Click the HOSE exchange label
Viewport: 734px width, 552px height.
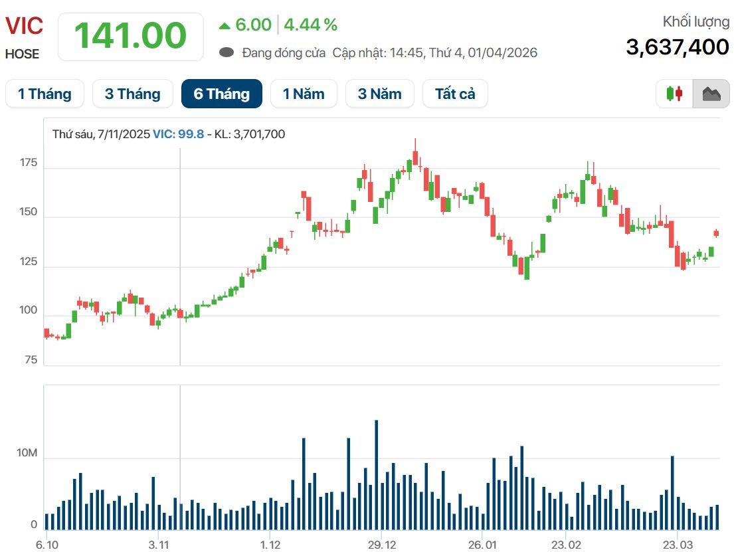coord(22,54)
